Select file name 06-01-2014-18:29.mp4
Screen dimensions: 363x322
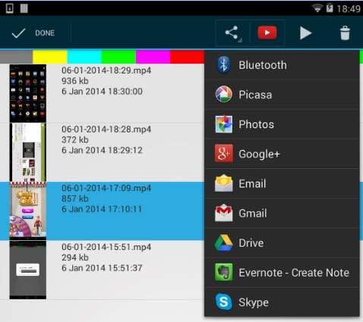(106, 70)
